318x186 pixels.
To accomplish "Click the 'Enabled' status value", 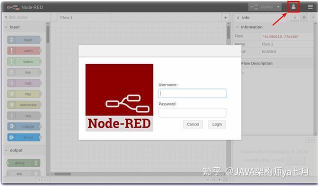I will click(268, 51).
